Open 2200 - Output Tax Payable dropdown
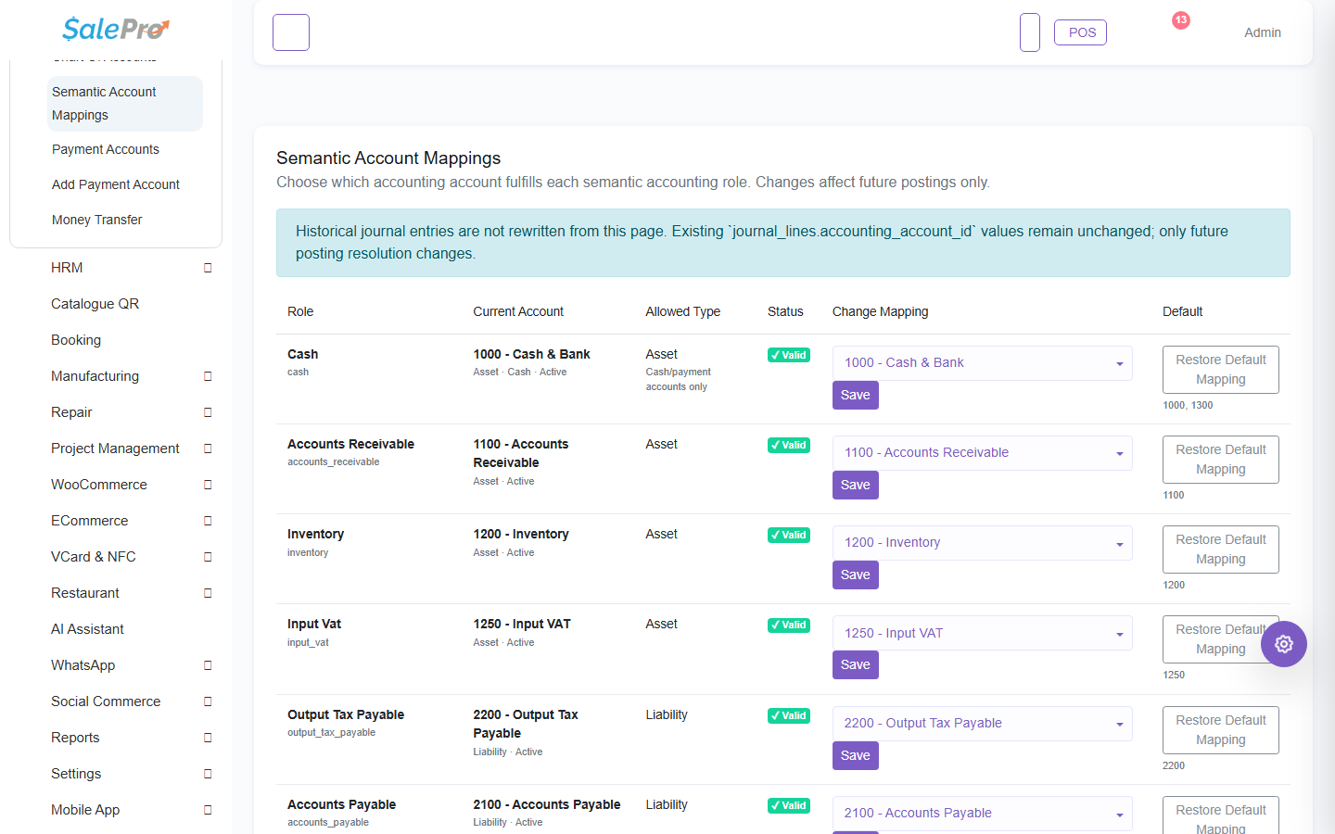Image resolution: width=1335 pixels, height=834 pixels. [x=983, y=724]
